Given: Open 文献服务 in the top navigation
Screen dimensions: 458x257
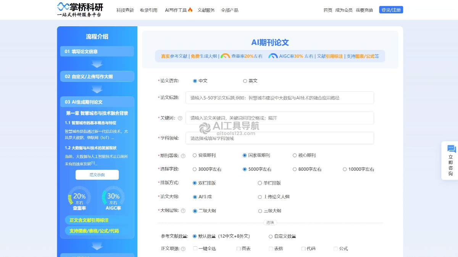Looking at the screenshot, I should click(206, 10).
